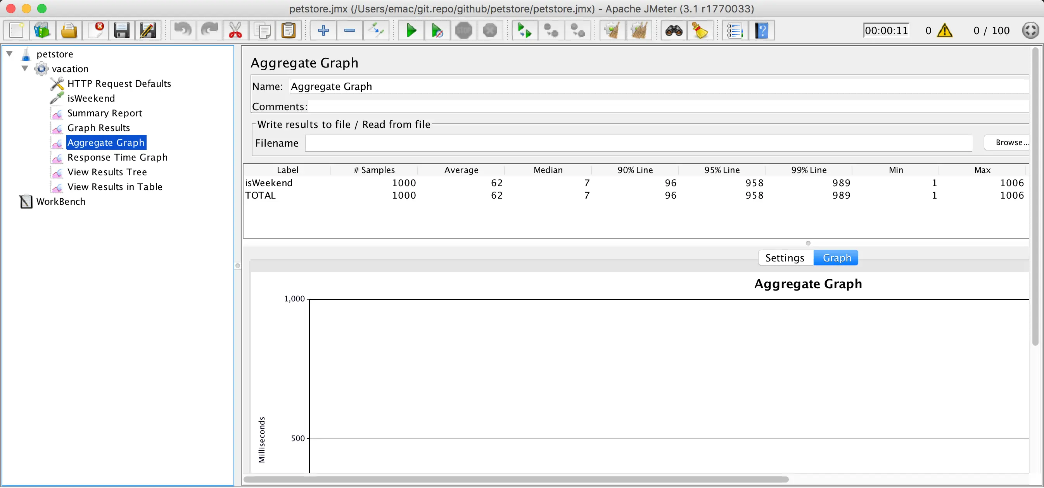Click the Search binoculars icon
The image size is (1044, 488).
point(674,30)
